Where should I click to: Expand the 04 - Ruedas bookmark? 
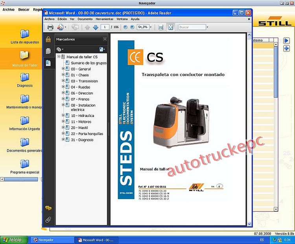click(x=63, y=87)
